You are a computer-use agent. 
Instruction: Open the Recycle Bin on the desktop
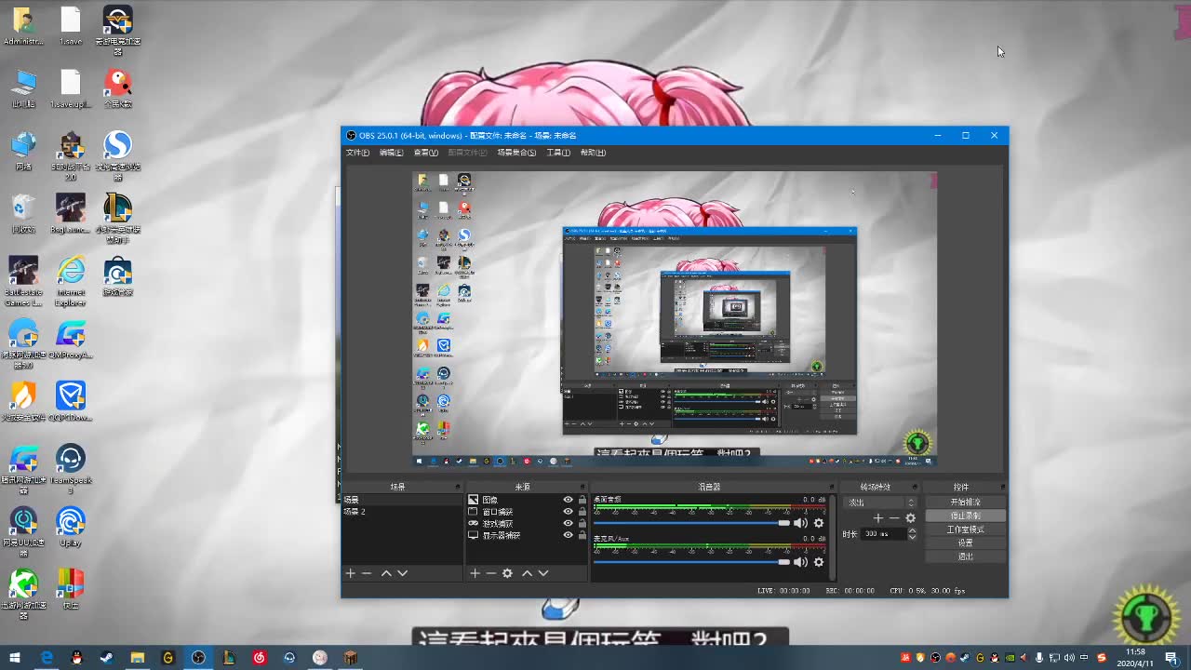23,215
